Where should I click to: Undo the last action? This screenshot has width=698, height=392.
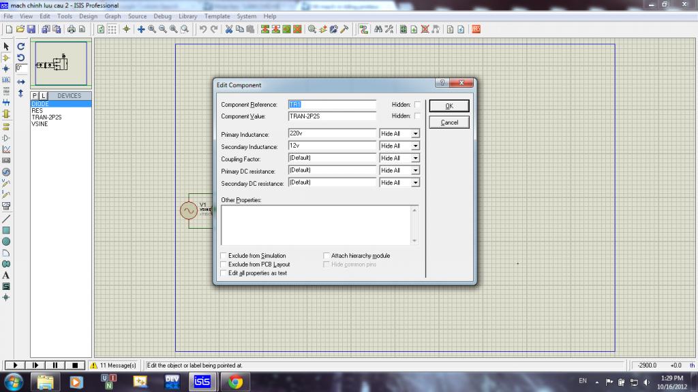203,29
